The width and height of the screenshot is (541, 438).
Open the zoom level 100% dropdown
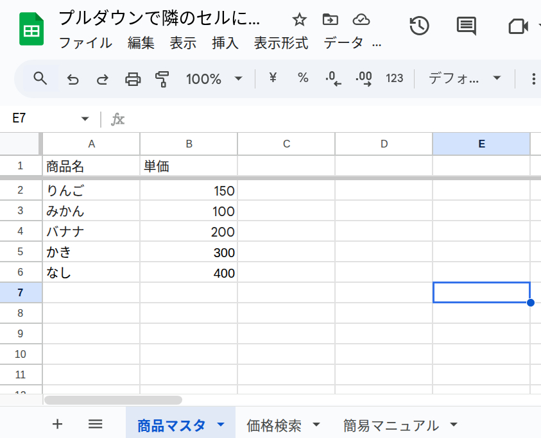tap(215, 78)
